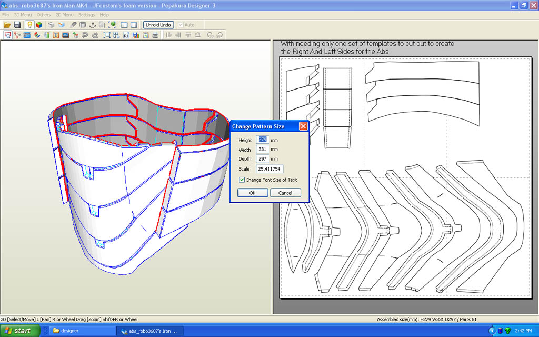This screenshot has height=337, width=539.
Task: Open the 2D Menu
Action: [x=65, y=15]
